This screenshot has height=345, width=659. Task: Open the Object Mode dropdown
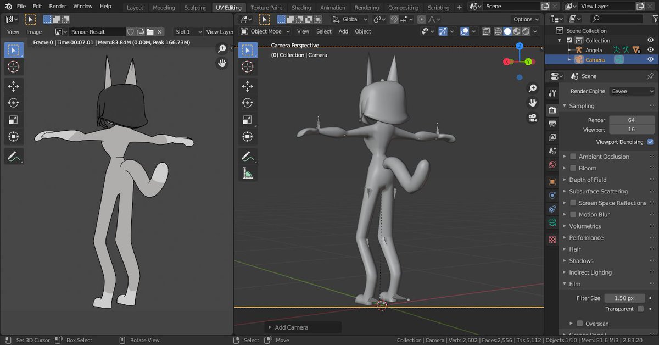coord(265,31)
